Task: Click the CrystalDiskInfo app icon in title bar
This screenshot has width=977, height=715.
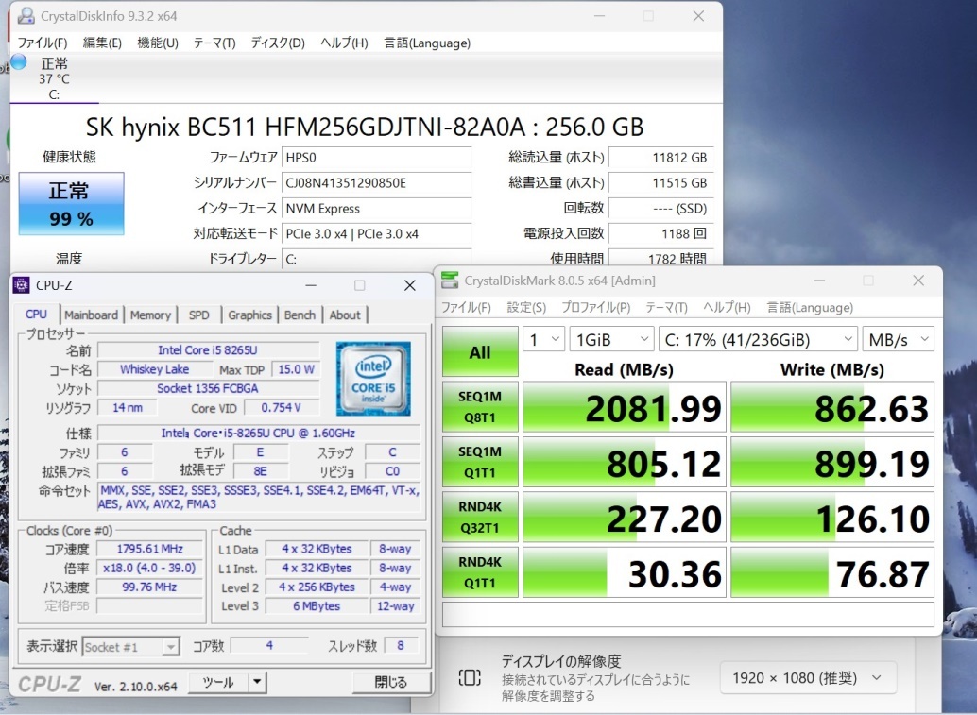Action: click(x=26, y=16)
